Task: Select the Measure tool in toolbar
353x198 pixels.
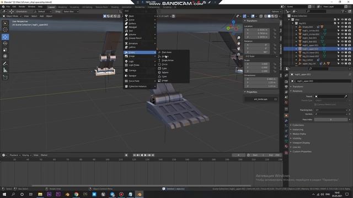Action: click(x=5, y=70)
